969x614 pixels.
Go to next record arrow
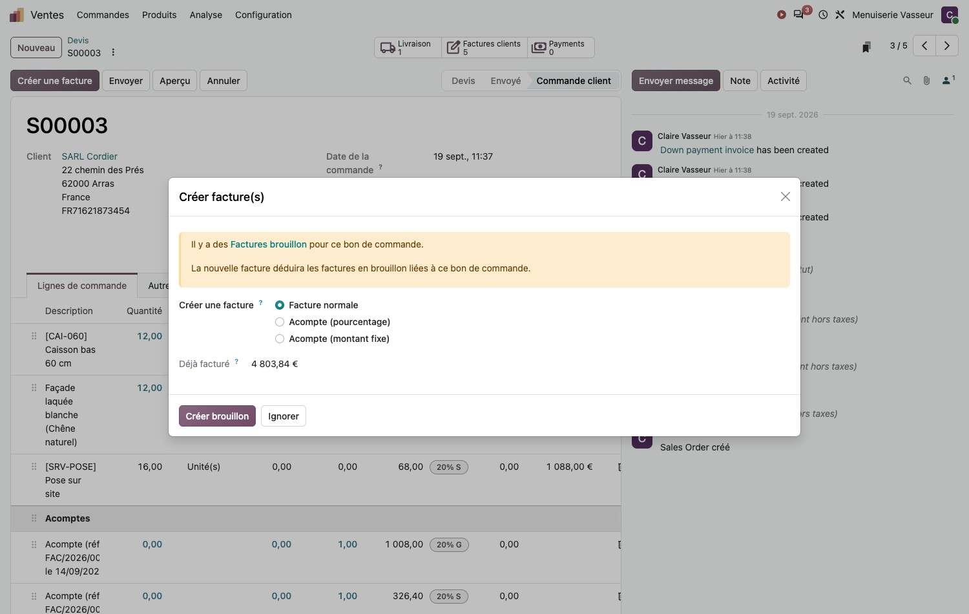click(x=947, y=46)
